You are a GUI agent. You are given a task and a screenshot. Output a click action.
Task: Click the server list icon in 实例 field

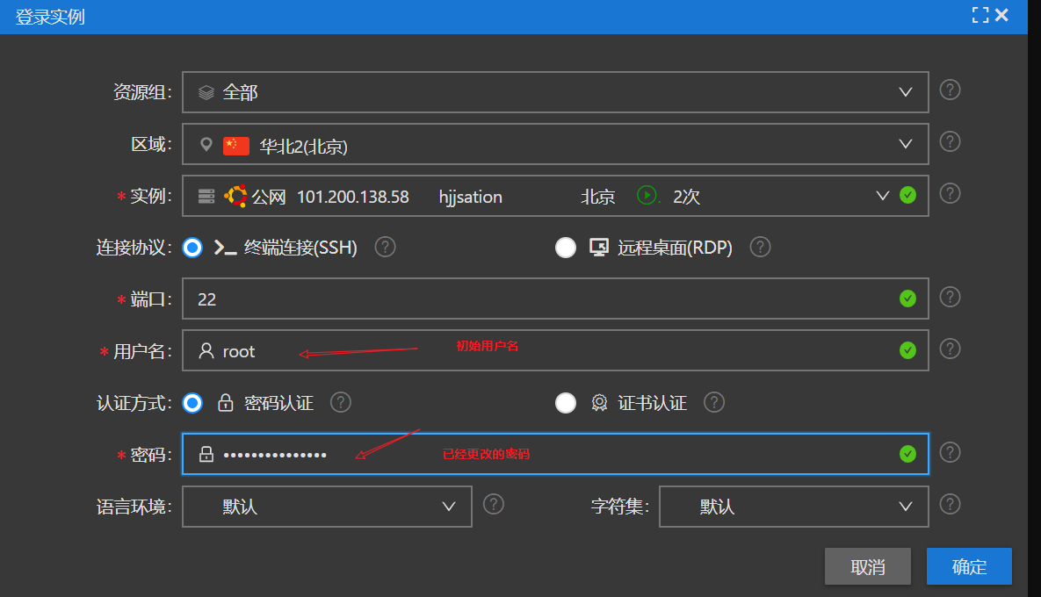206,196
